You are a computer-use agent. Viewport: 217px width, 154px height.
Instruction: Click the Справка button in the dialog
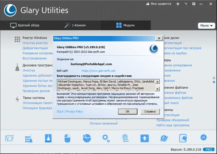point(150,111)
